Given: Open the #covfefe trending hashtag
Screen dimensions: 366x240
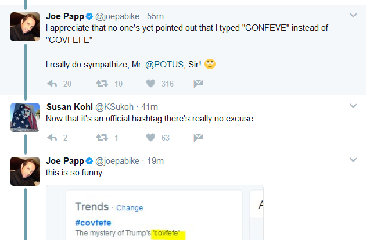Looking at the screenshot, I should [x=93, y=223].
